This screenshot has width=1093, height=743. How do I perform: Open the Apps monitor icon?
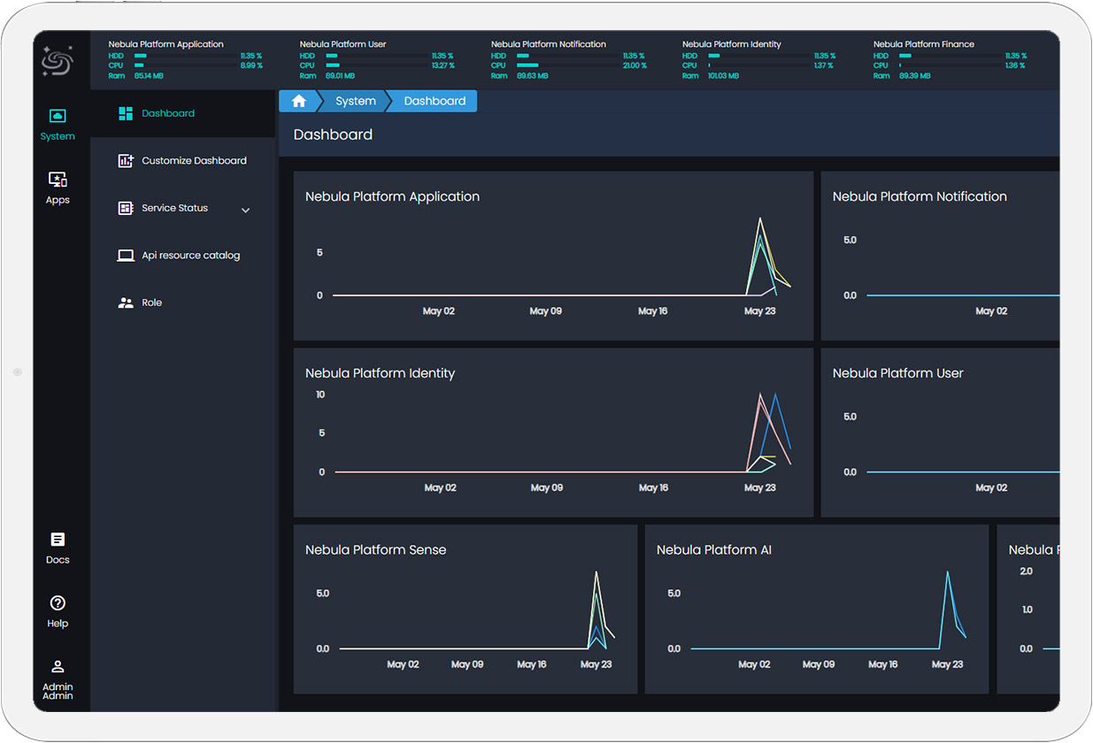[58, 180]
